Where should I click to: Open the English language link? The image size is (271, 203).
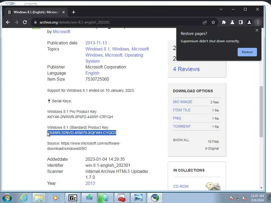tap(92, 73)
